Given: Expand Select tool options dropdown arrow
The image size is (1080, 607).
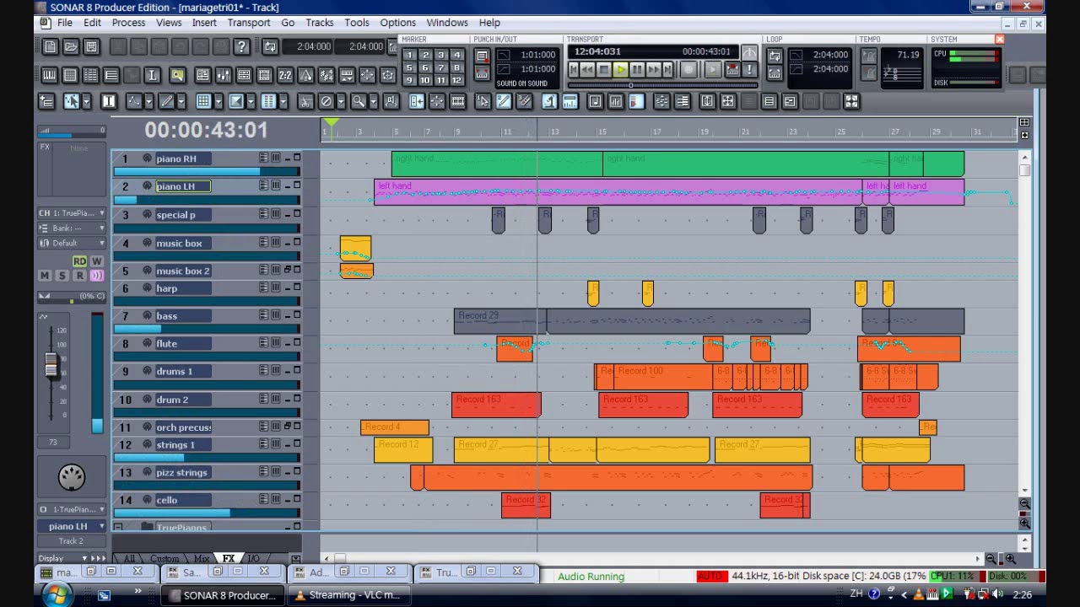Looking at the screenshot, I should pyautogui.click(x=85, y=102).
